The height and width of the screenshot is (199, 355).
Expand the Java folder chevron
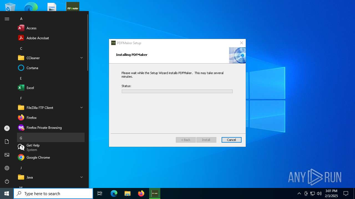[82, 177]
